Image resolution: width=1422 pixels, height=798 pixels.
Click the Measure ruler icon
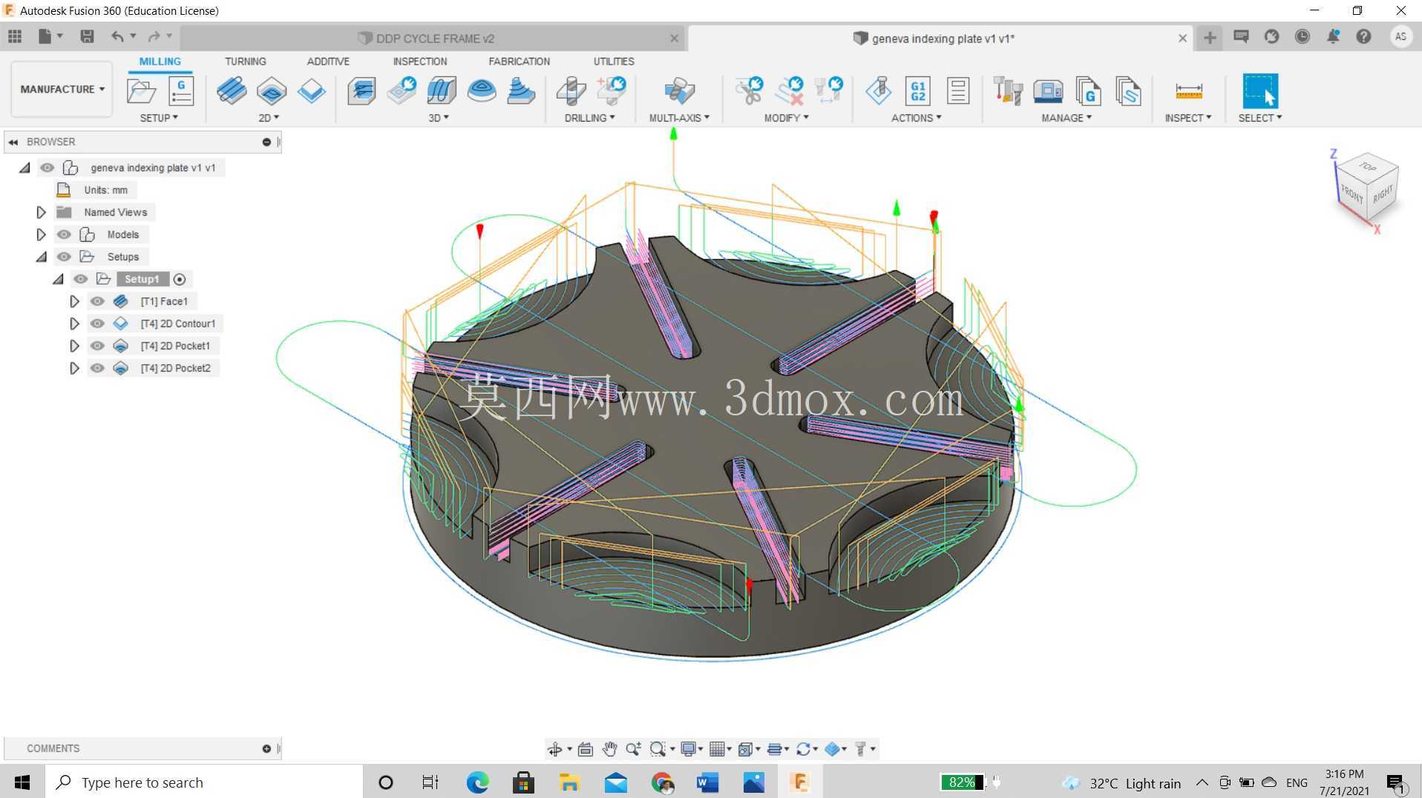[x=1189, y=91]
